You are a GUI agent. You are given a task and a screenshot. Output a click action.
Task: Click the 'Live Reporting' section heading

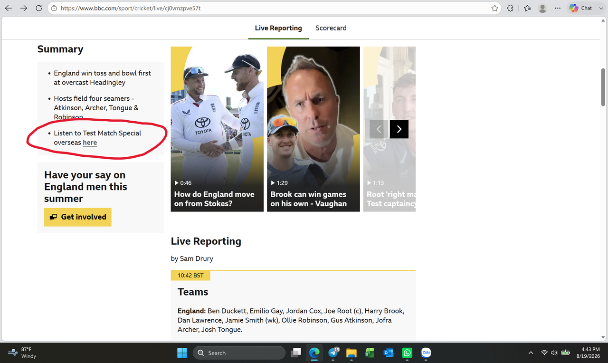[206, 241]
